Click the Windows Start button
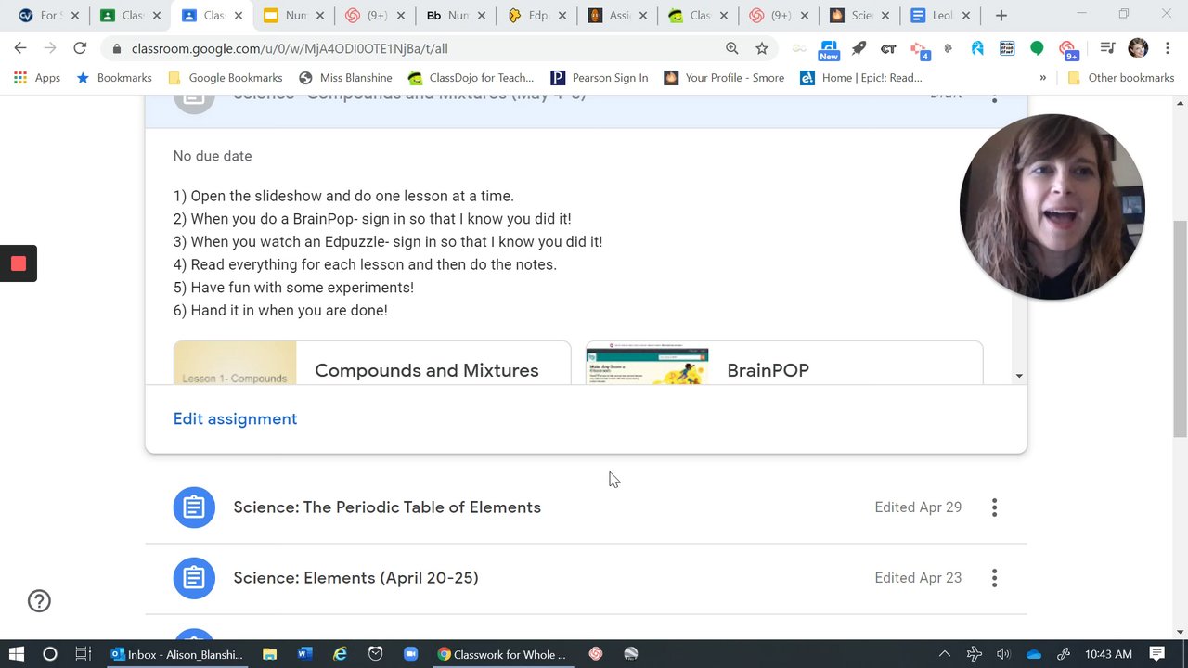This screenshot has height=668, width=1188. (x=17, y=654)
